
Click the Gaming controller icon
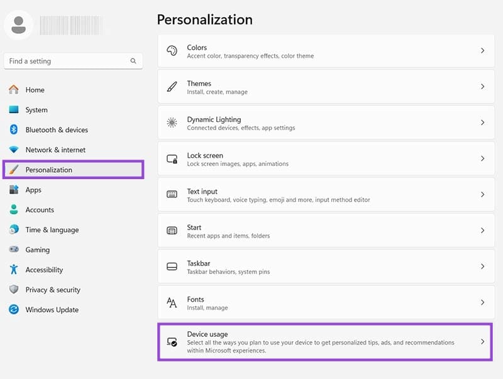click(x=14, y=249)
